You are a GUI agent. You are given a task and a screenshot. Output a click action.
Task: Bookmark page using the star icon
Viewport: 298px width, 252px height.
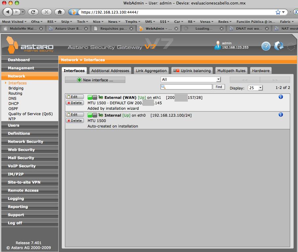[278, 12]
